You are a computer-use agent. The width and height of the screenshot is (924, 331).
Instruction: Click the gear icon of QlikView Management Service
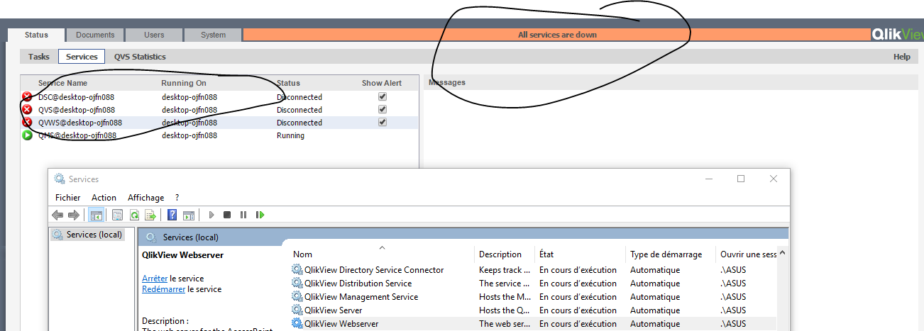click(297, 296)
